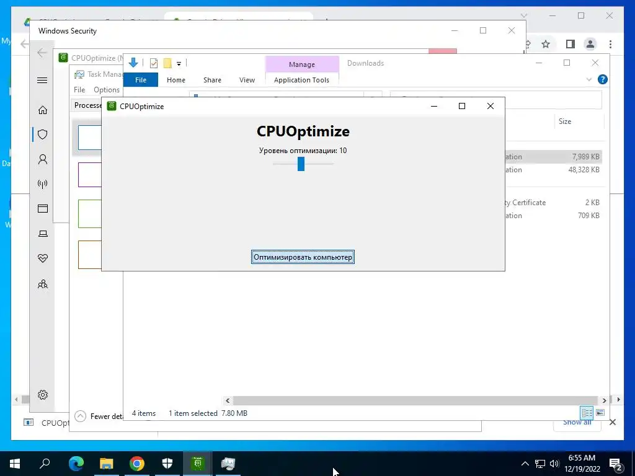Open the network tray icon
This screenshot has width=635, height=476.
(540, 464)
